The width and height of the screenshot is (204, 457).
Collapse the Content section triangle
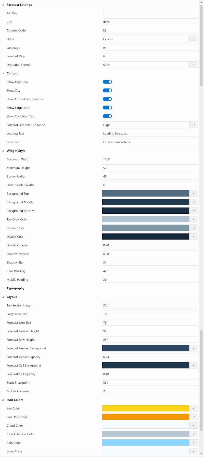[x=3, y=74]
